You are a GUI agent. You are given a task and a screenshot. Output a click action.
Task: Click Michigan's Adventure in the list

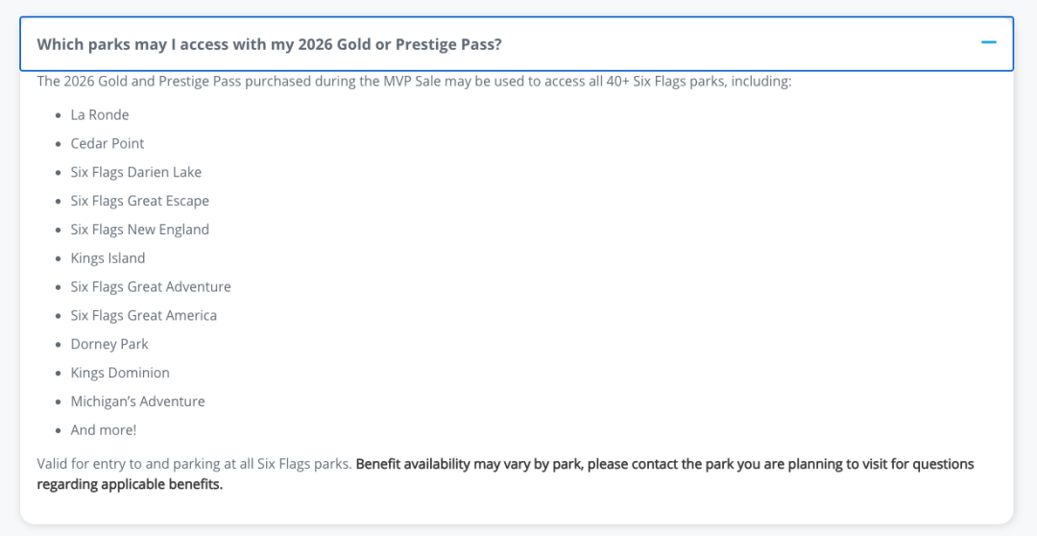tap(137, 402)
